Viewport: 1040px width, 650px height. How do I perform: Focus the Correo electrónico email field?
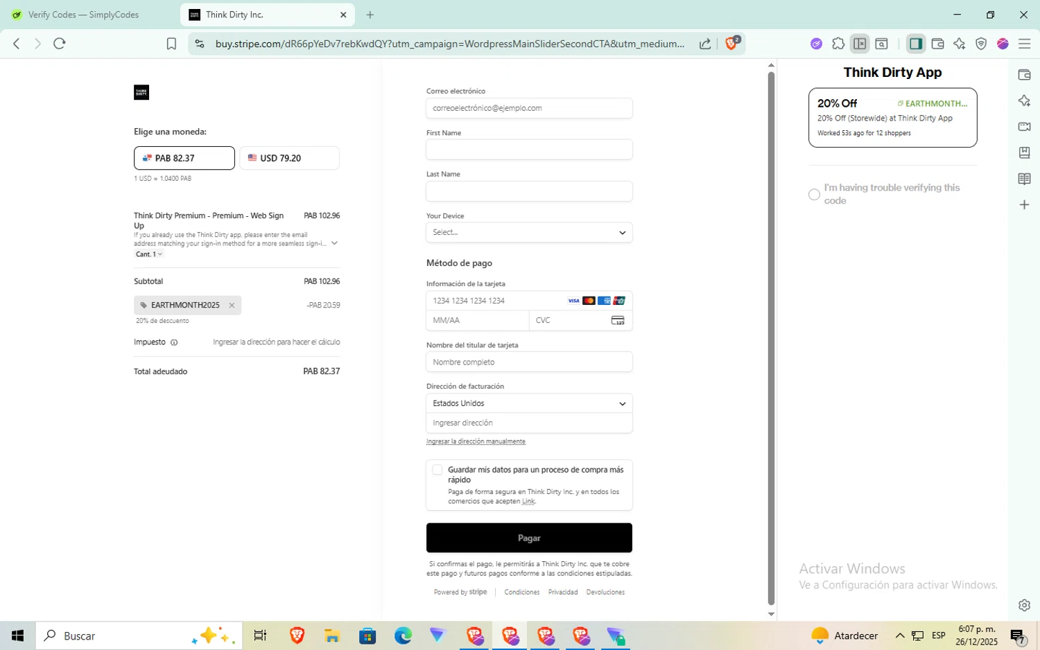point(529,108)
